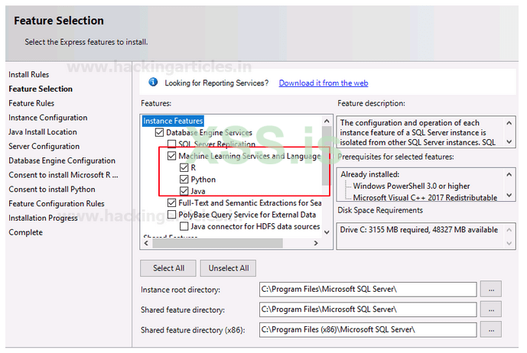This screenshot has height=353, width=527.
Task: Click Disk Space box down arrow
Action: coord(509,244)
